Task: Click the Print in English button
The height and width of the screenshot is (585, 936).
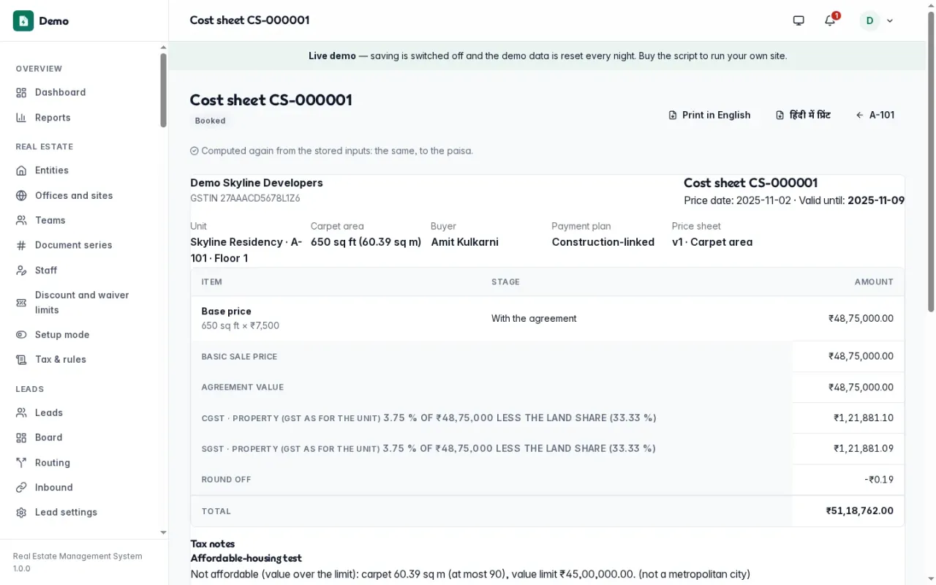Action: [x=709, y=115]
